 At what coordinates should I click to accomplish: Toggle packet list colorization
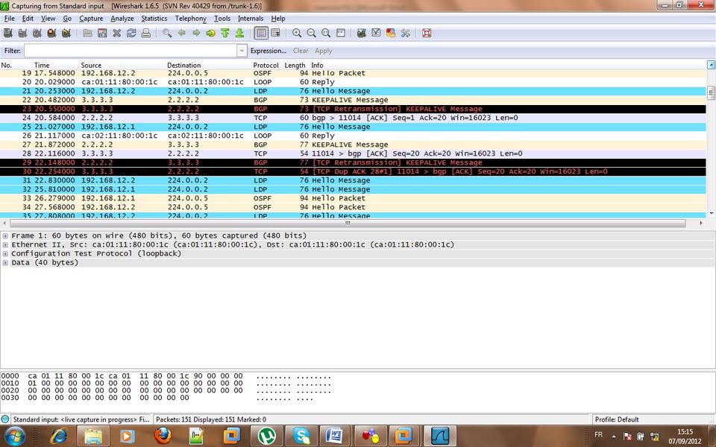coord(260,33)
